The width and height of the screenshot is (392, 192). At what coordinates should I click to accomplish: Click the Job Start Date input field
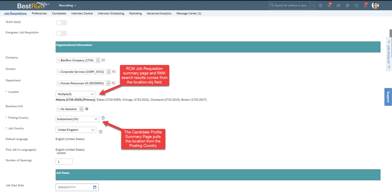(77, 187)
